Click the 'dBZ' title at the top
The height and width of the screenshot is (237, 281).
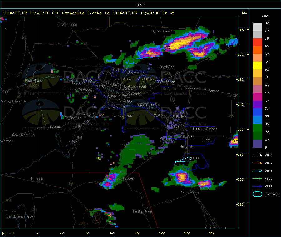pyautogui.click(x=140, y=5)
